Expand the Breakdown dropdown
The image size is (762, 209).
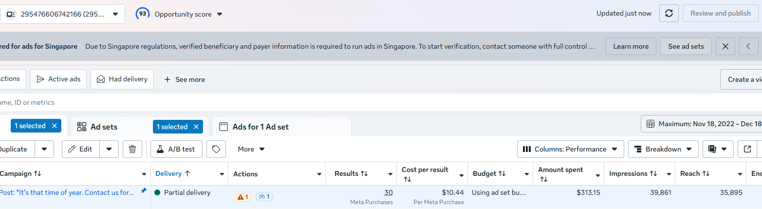pos(663,149)
